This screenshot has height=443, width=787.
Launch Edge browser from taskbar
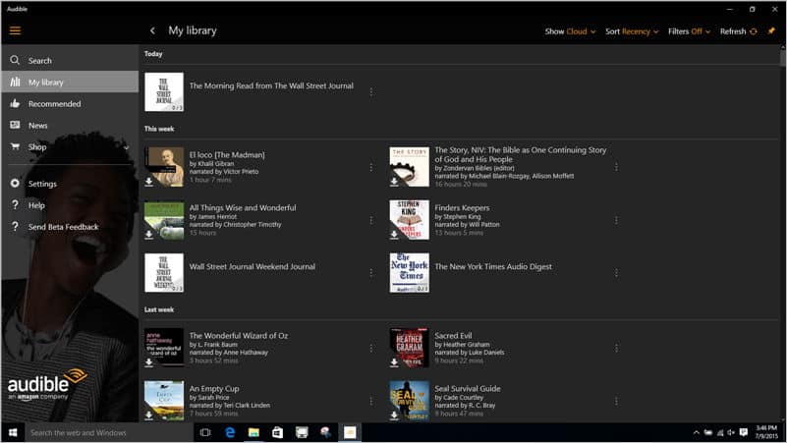click(x=230, y=432)
